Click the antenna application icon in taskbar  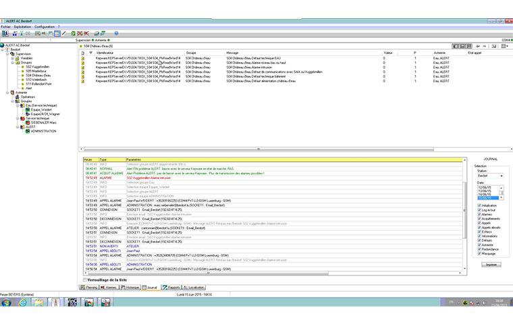[x=55, y=302]
